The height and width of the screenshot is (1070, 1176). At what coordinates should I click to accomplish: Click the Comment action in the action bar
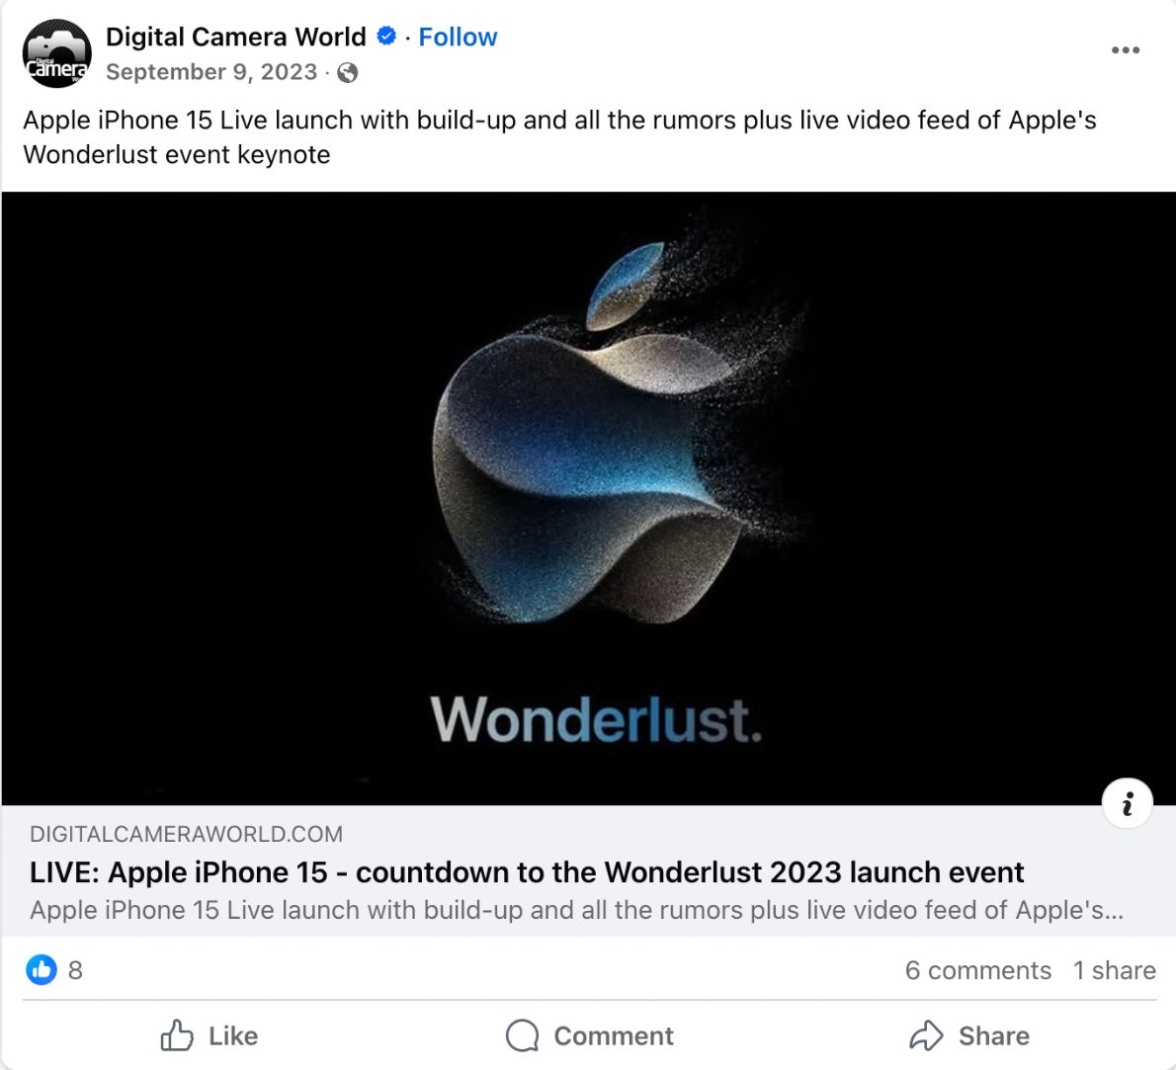coord(588,1035)
